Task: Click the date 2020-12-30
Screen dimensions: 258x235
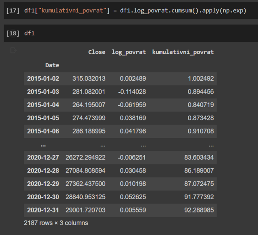Action: pyautogui.click(x=43, y=197)
